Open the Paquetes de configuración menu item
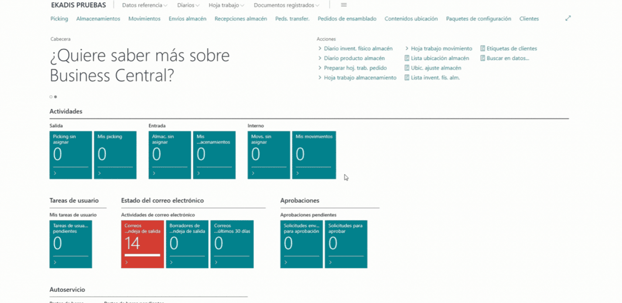The height and width of the screenshot is (303, 622). pos(478,19)
